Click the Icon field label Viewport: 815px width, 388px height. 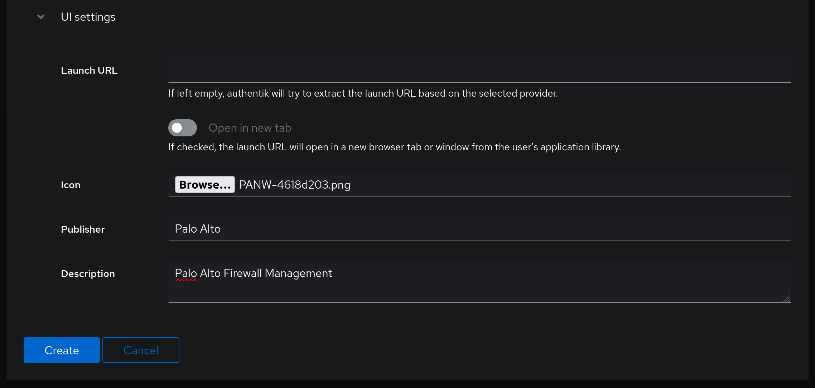click(x=71, y=185)
